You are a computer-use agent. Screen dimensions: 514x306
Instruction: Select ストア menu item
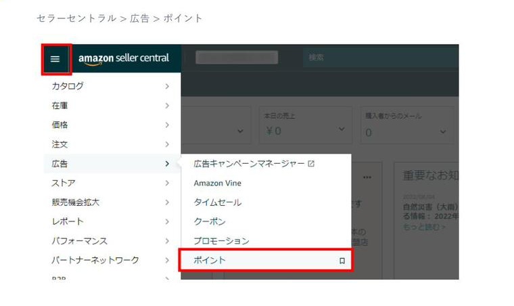[x=112, y=183]
